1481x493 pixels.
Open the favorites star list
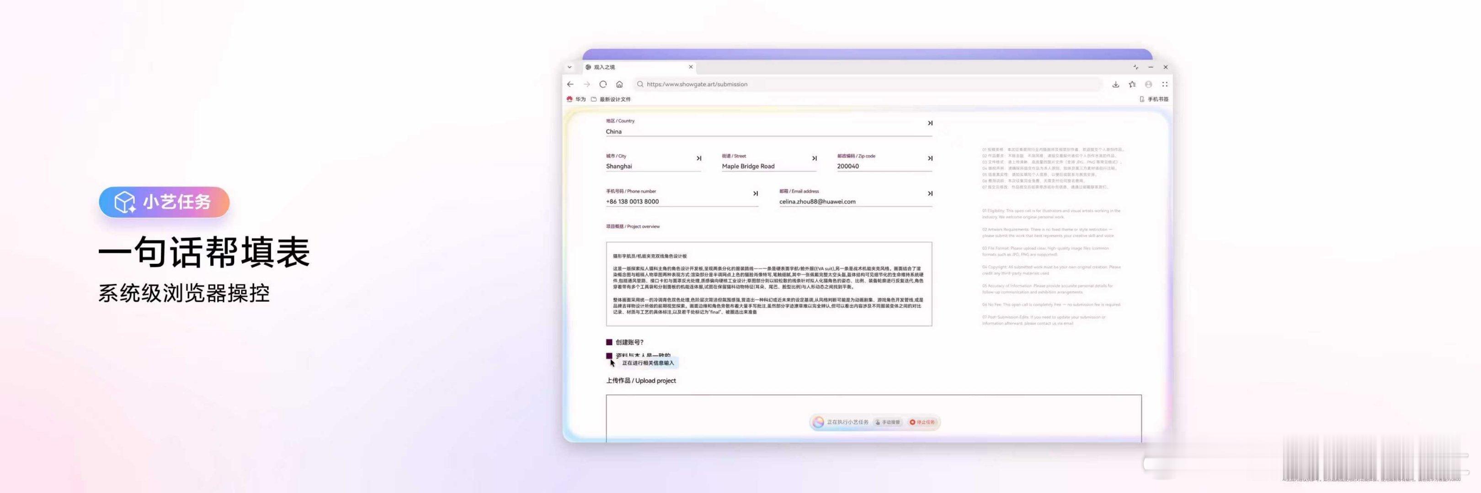[1132, 84]
